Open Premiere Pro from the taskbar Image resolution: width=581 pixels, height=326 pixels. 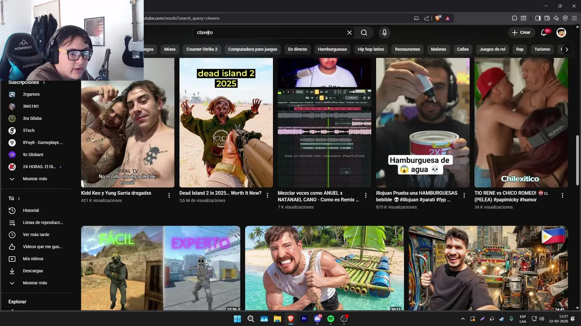(x=304, y=319)
